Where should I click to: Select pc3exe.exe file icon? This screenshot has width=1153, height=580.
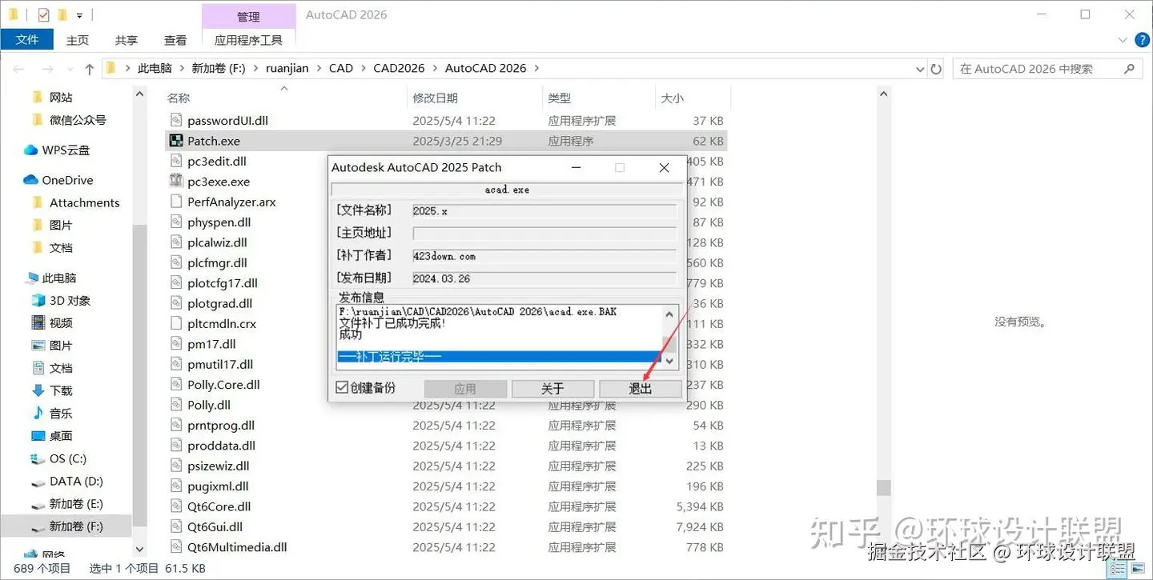pyautogui.click(x=176, y=182)
